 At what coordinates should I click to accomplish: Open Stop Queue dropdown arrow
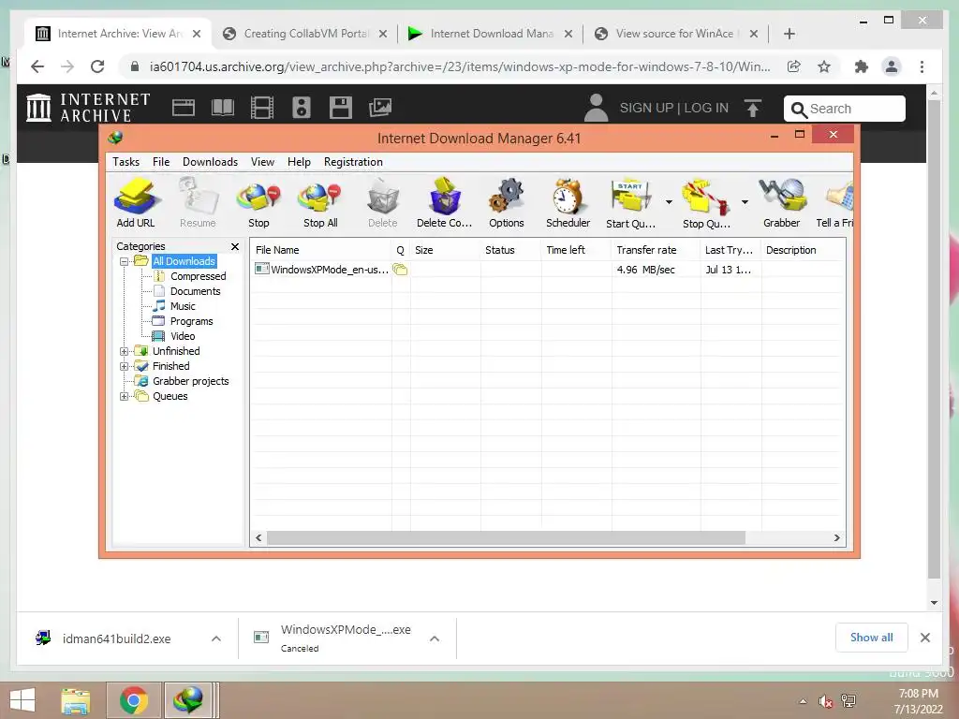pyautogui.click(x=745, y=202)
